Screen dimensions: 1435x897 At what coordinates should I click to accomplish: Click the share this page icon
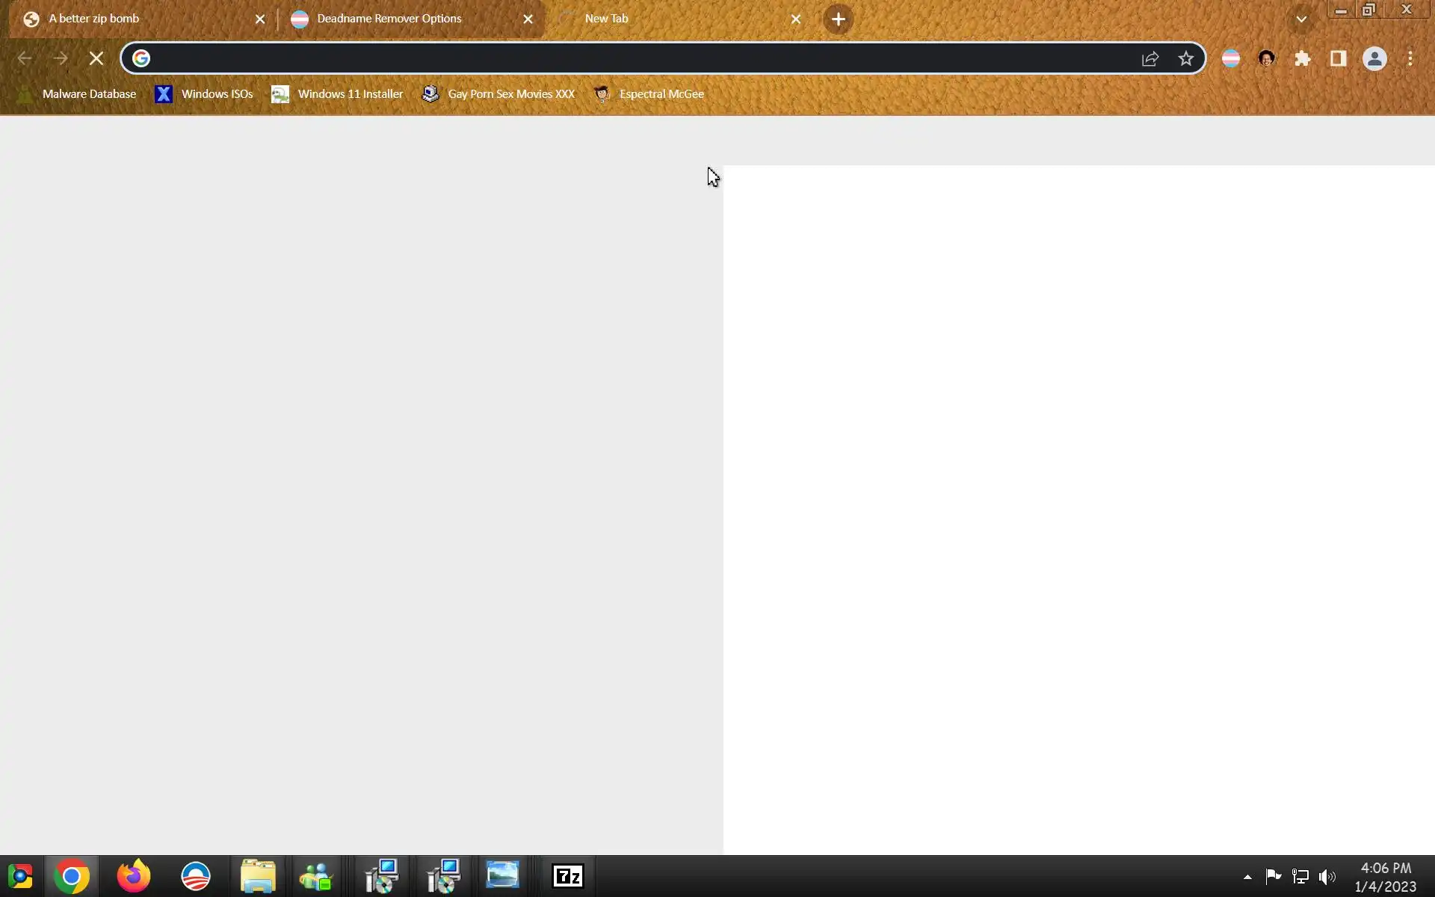click(x=1149, y=58)
